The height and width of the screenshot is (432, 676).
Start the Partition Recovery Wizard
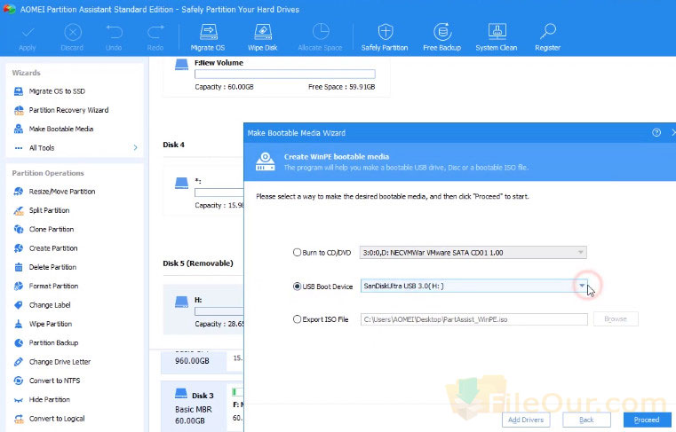click(60, 110)
